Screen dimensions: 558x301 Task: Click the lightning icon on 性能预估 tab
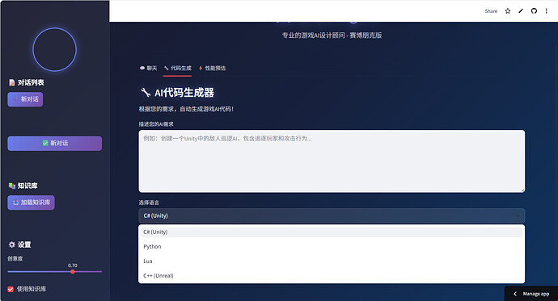tap(201, 68)
